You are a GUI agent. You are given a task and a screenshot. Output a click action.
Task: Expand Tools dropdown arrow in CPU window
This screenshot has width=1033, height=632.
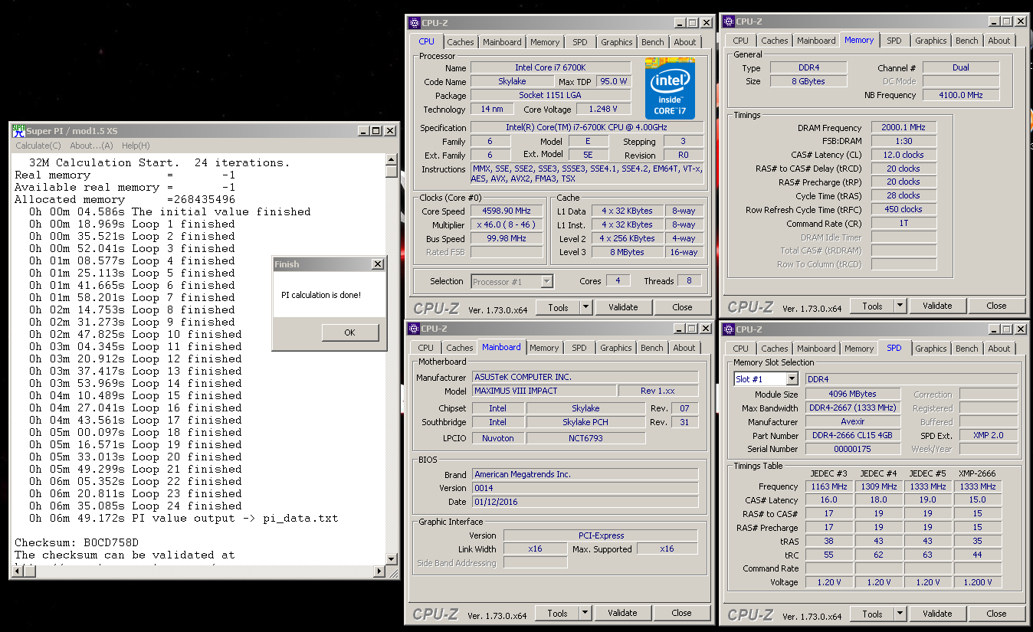pos(585,307)
